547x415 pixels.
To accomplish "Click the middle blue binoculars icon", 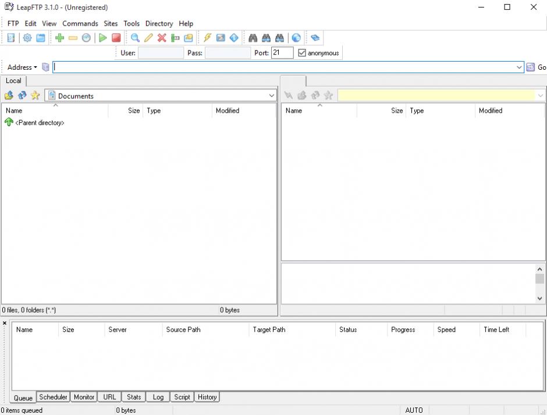I will pyautogui.click(x=266, y=38).
